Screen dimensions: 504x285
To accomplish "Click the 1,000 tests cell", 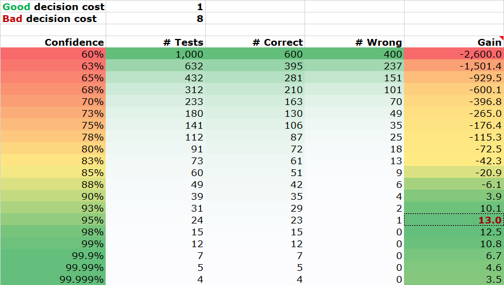I will coord(155,54).
